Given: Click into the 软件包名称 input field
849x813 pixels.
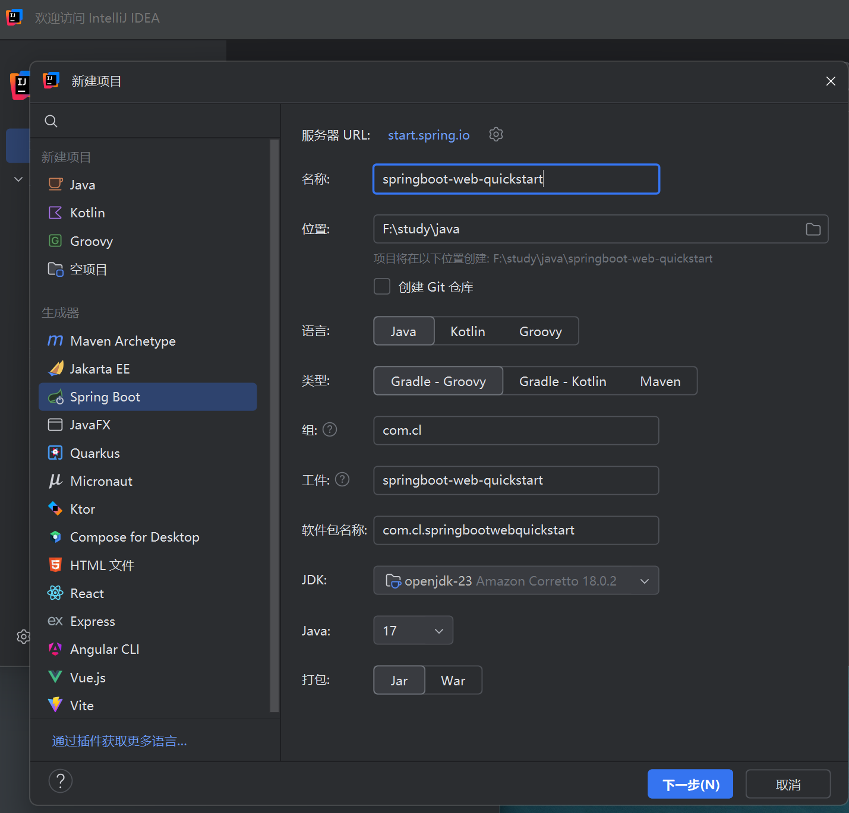Looking at the screenshot, I should tap(516, 530).
